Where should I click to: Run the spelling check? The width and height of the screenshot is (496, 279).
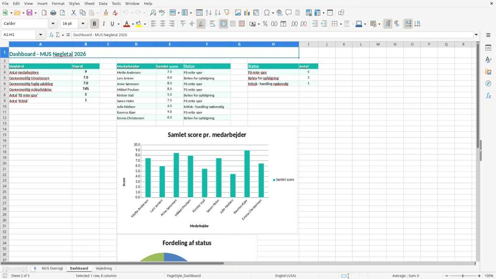point(162,13)
